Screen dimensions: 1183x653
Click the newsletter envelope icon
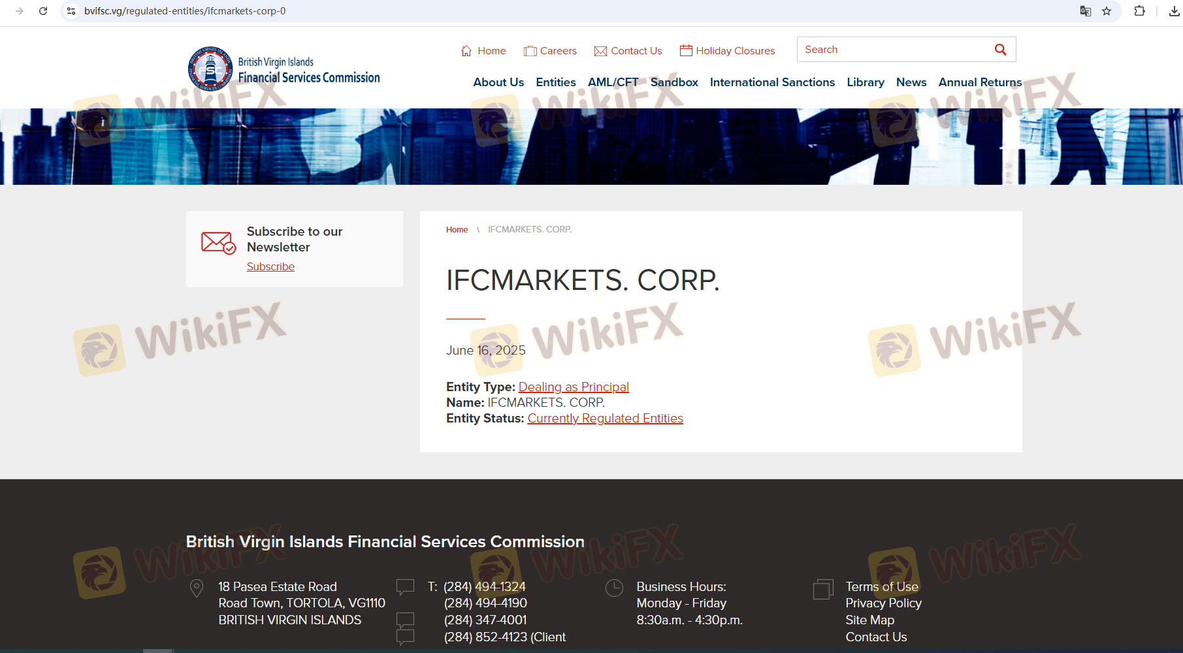click(x=218, y=243)
